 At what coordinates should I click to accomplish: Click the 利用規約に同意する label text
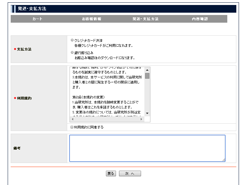(89, 127)
